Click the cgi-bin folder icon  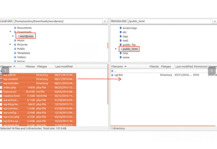coord(112,75)
